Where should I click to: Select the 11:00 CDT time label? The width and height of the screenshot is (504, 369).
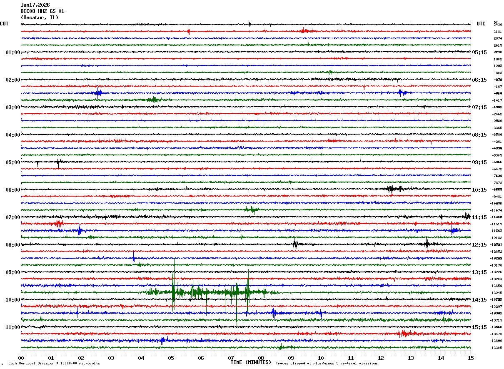pyautogui.click(x=13, y=327)
